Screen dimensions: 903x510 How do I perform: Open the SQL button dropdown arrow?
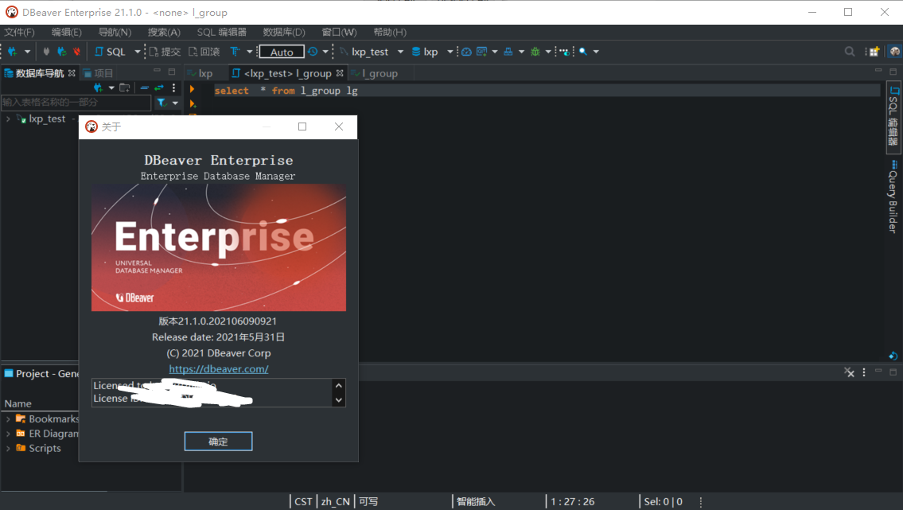(137, 52)
